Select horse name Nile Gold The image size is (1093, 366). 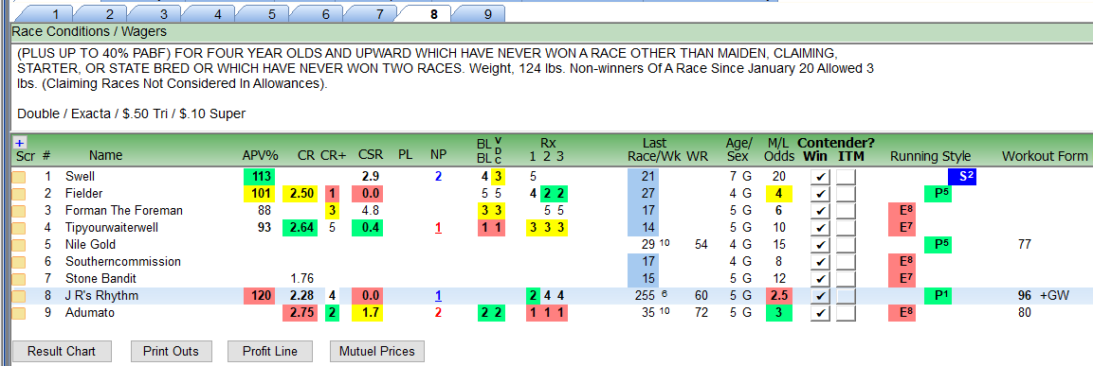[x=90, y=245]
